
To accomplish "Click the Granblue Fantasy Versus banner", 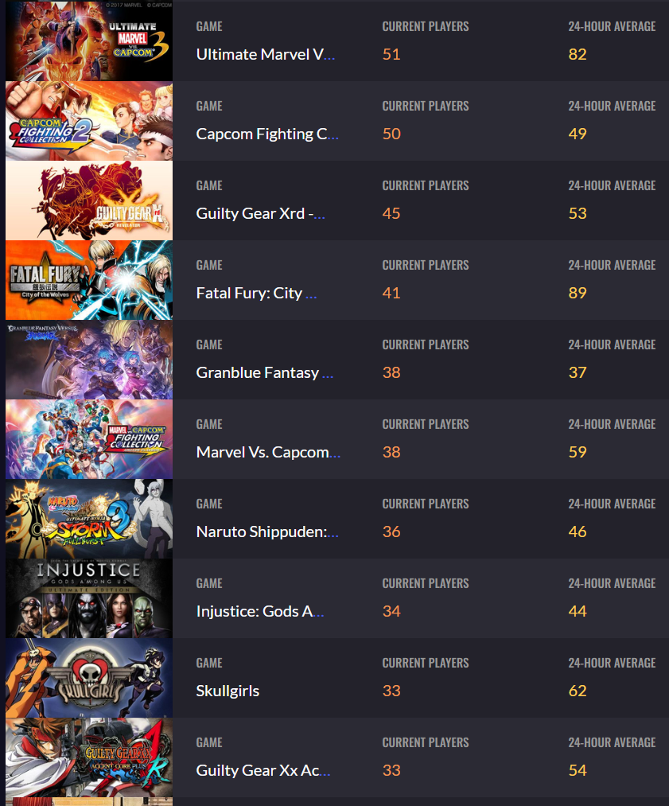I will click(x=89, y=360).
